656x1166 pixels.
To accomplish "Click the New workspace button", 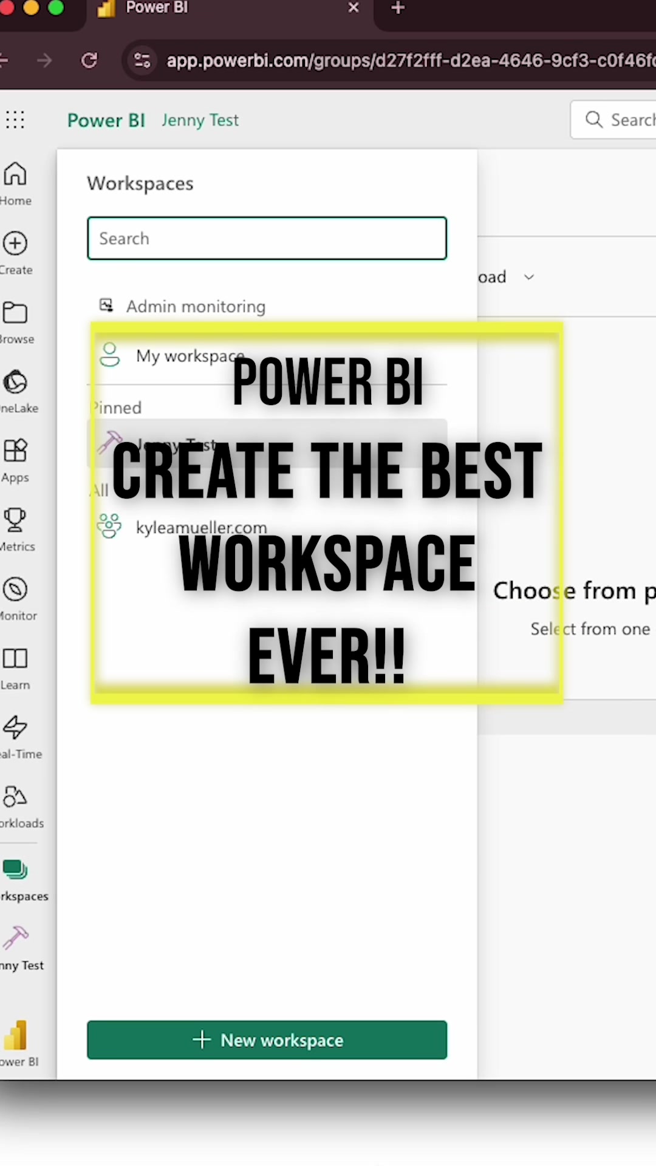I will click(x=267, y=1040).
